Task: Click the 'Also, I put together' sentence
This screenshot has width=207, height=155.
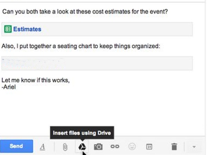Action: [80, 46]
